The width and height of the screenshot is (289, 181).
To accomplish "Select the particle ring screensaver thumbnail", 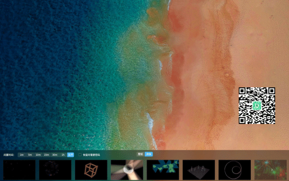I will coord(55,170).
